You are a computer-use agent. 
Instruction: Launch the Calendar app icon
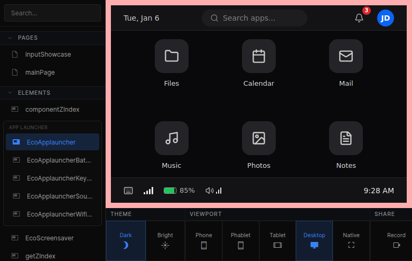click(258, 56)
